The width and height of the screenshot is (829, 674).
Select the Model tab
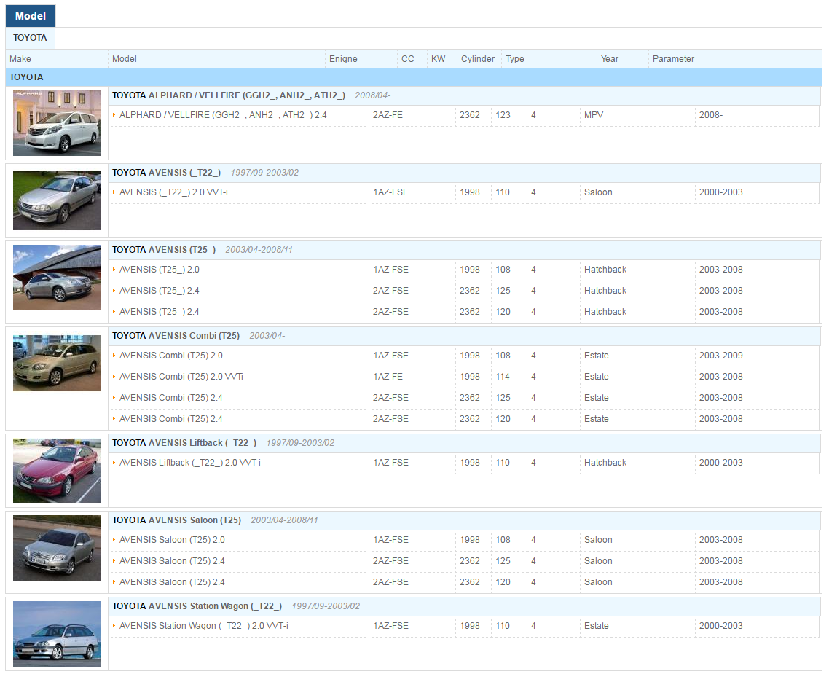30,16
